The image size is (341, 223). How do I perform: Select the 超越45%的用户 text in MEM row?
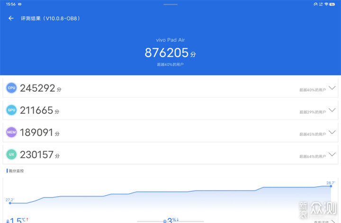coord(313,134)
